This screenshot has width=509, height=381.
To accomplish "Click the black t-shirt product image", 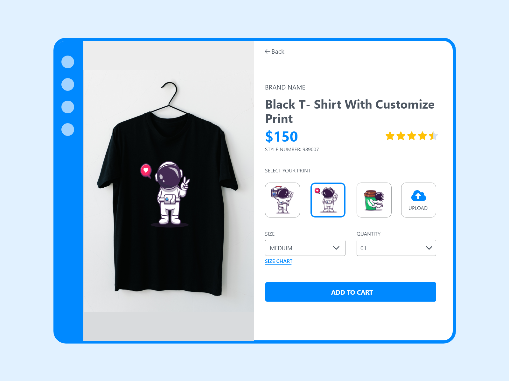I will coord(169,190).
